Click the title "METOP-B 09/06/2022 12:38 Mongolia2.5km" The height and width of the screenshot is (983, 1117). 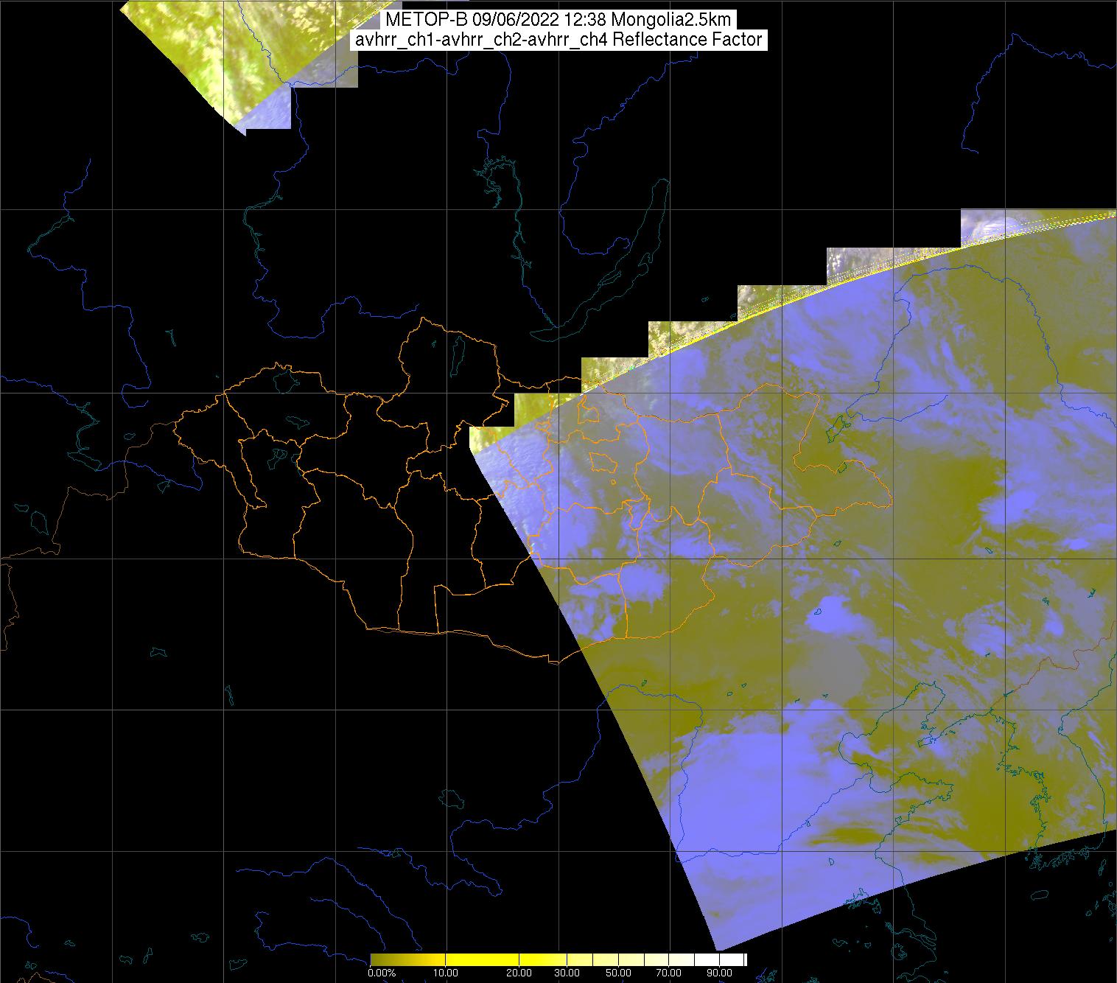[558, 20]
